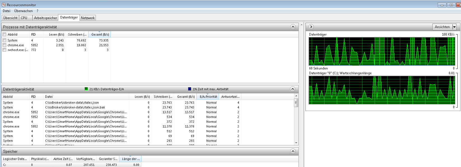Sort processes by Gesamt (B/s) column
This screenshot has height=167, width=461.
pyautogui.click(x=99, y=34)
